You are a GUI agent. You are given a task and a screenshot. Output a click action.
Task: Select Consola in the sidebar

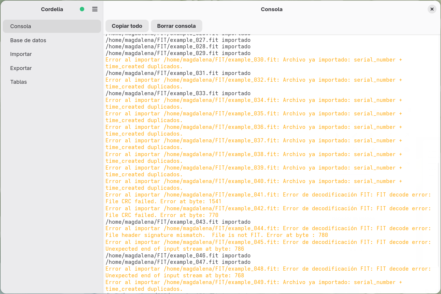(x=52, y=26)
